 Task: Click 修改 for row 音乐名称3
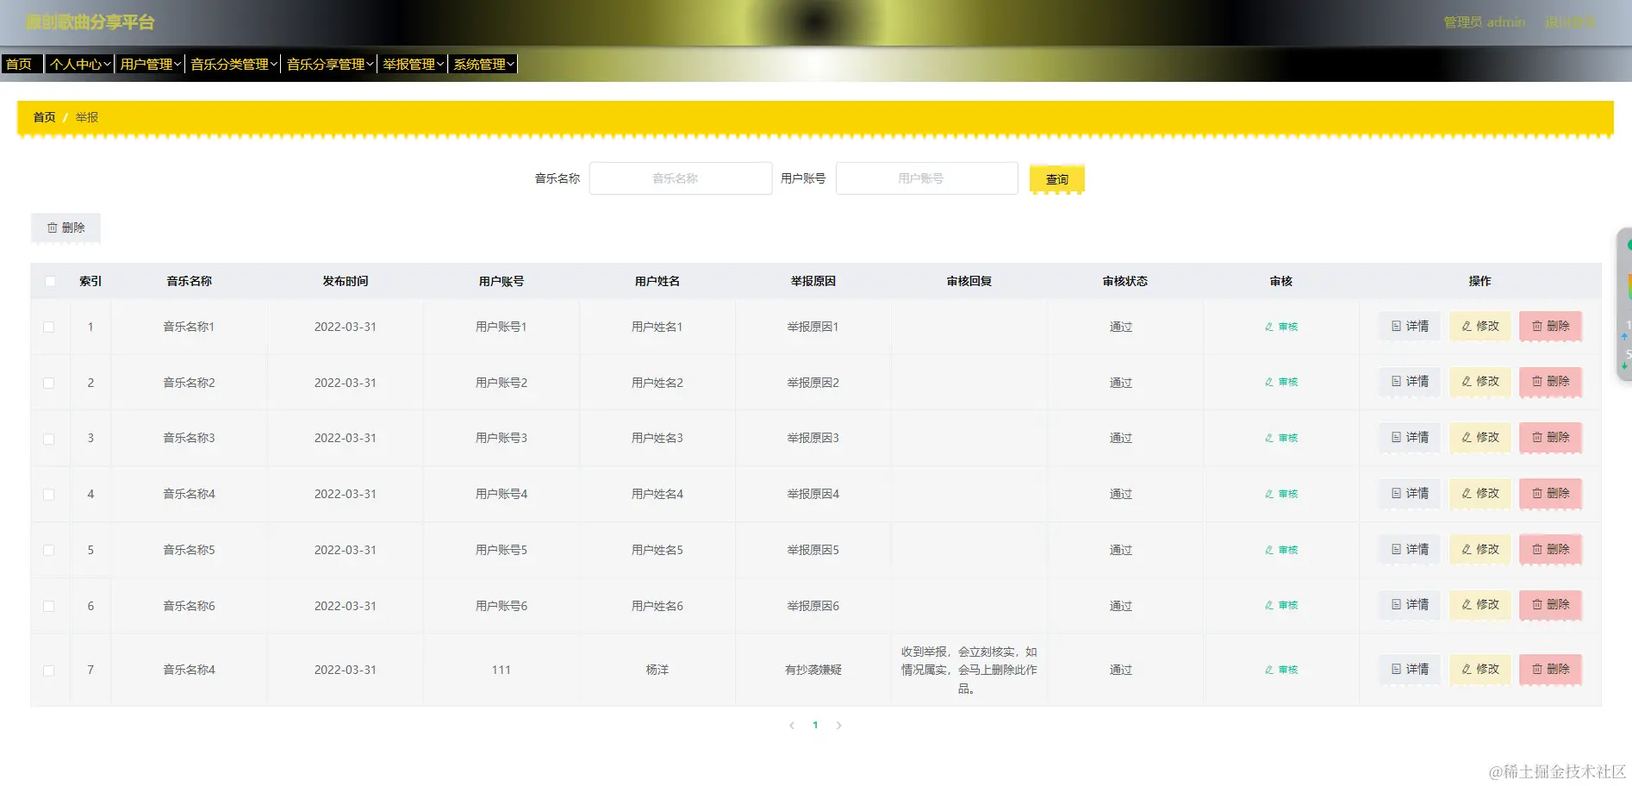click(1480, 437)
